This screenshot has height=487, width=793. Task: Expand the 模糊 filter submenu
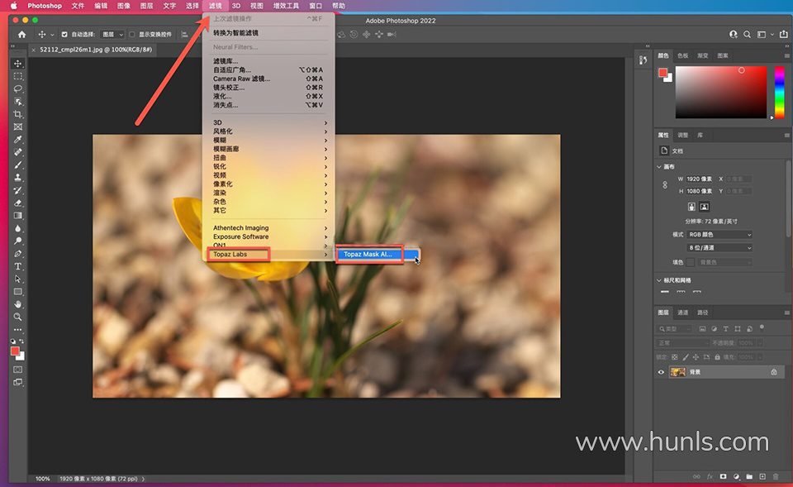tap(268, 141)
